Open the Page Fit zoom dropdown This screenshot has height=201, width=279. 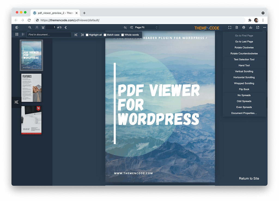pos(146,27)
